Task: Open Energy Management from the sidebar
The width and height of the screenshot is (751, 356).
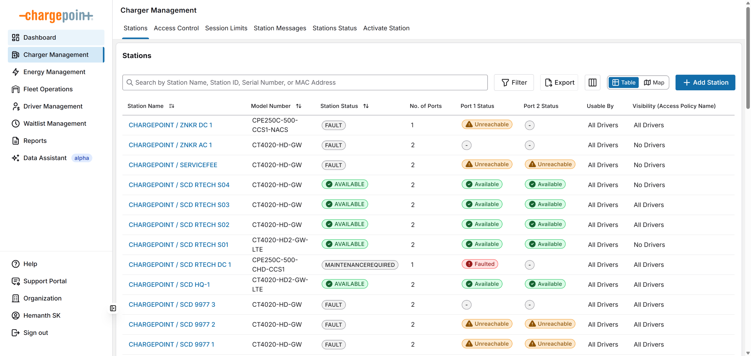Action: point(54,72)
